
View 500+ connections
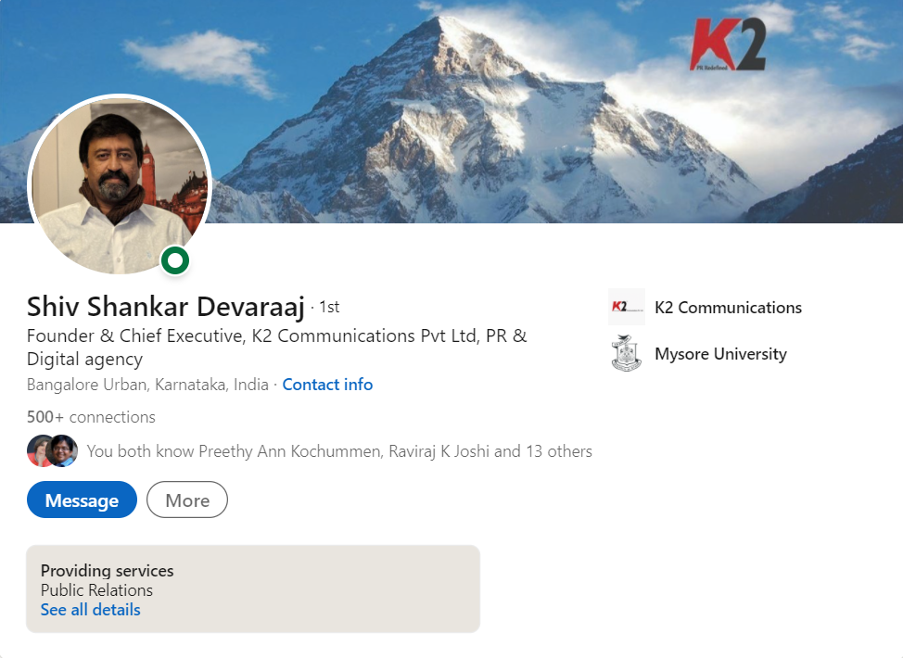coord(91,417)
